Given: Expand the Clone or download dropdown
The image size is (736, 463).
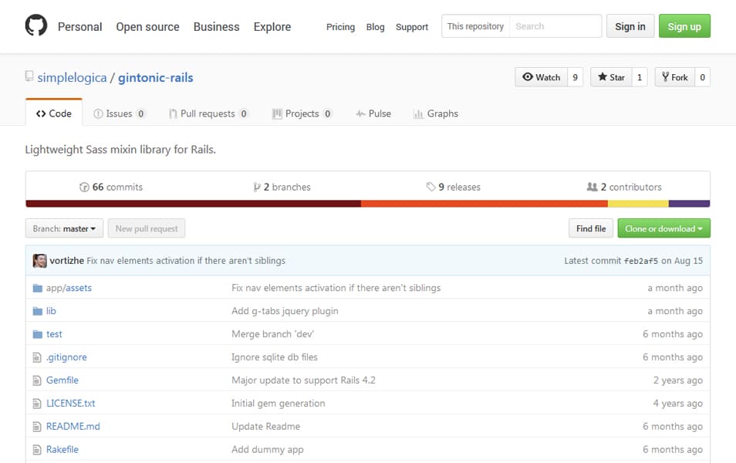Looking at the screenshot, I should [663, 228].
